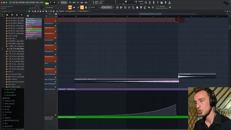Image resolution: width=231 pixels, height=130 pixels.
Task: Open the TOOLS menu
Action: click(x=38, y=3)
